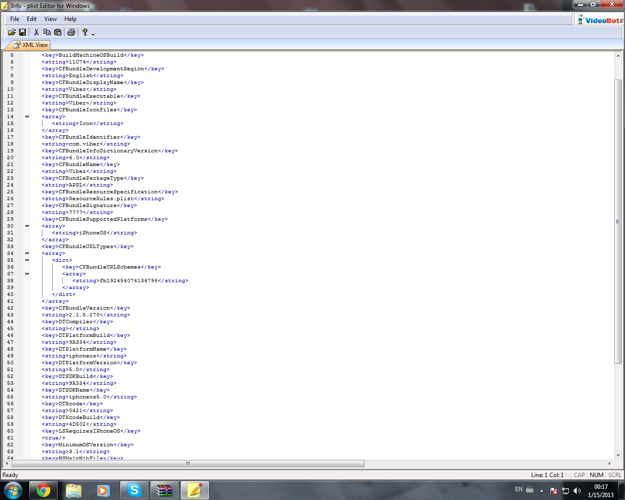Click the 'iPhoneOS' string line

click(95, 233)
